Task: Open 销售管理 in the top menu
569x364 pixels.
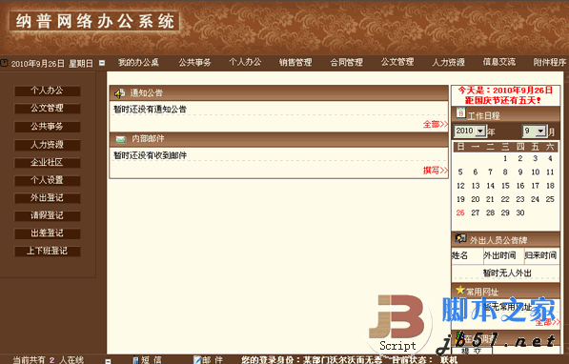Action: pos(295,63)
